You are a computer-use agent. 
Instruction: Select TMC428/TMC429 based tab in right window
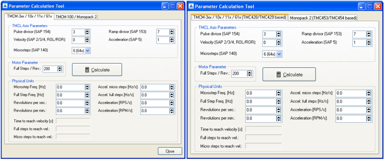(240, 17)
